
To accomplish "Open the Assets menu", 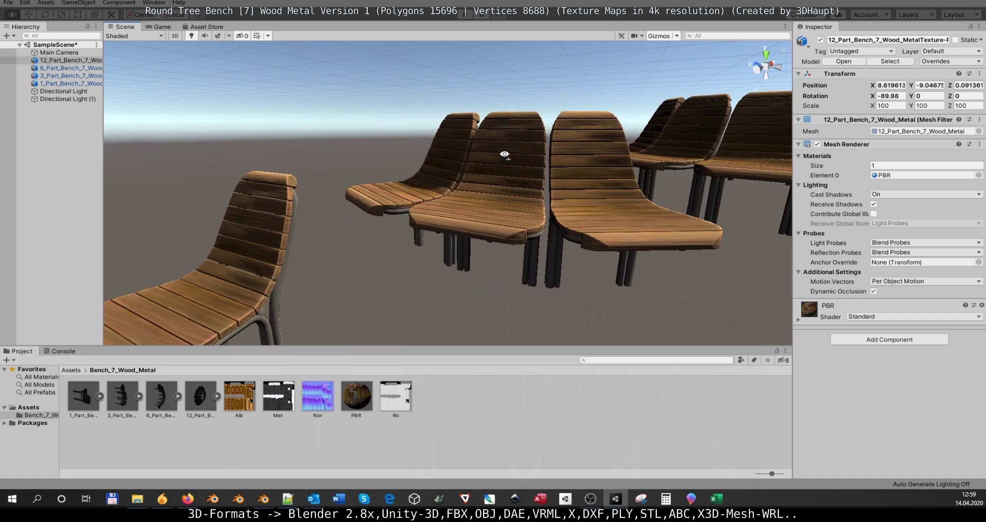I will [x=45, y=3].
